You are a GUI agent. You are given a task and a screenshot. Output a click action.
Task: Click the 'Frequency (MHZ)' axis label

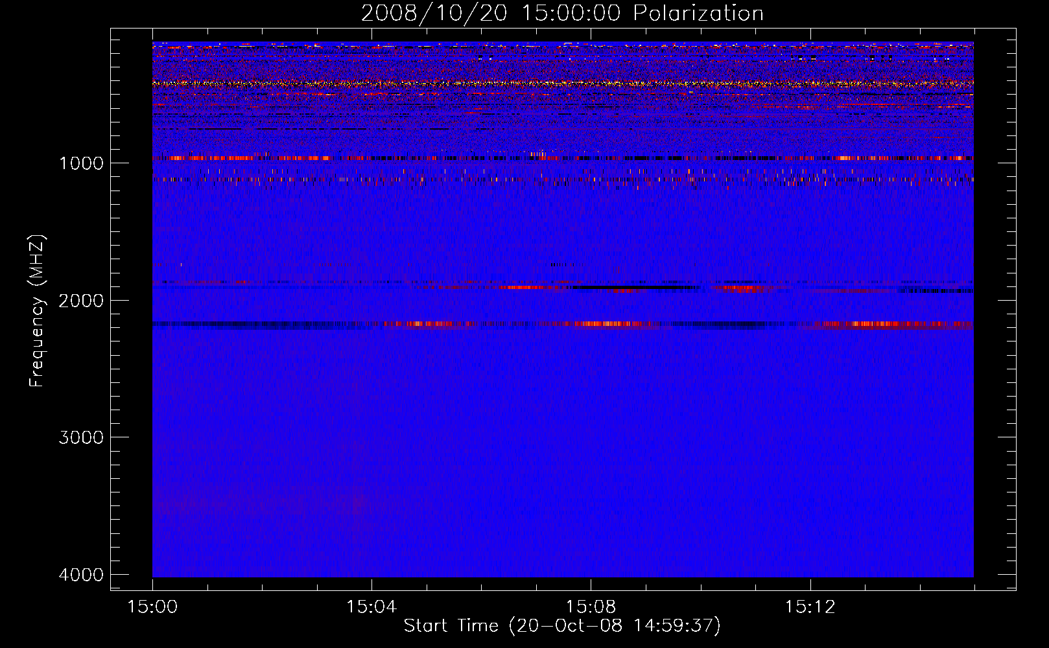(37, 311)
